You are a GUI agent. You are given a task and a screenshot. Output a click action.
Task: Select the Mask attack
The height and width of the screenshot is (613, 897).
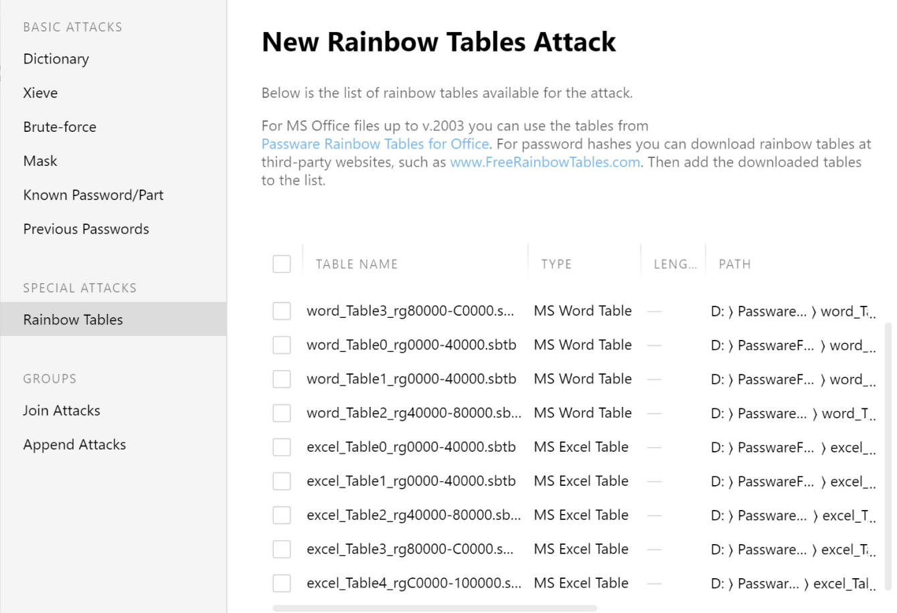40,161
